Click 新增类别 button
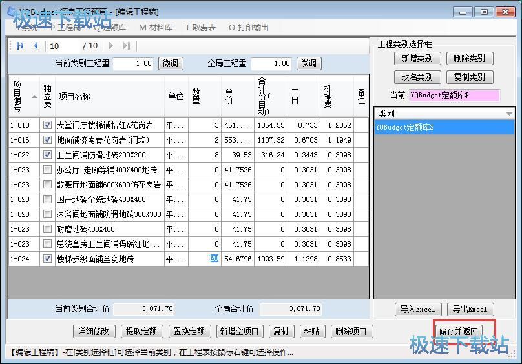 pyautogui.click(x=417, y=59)
